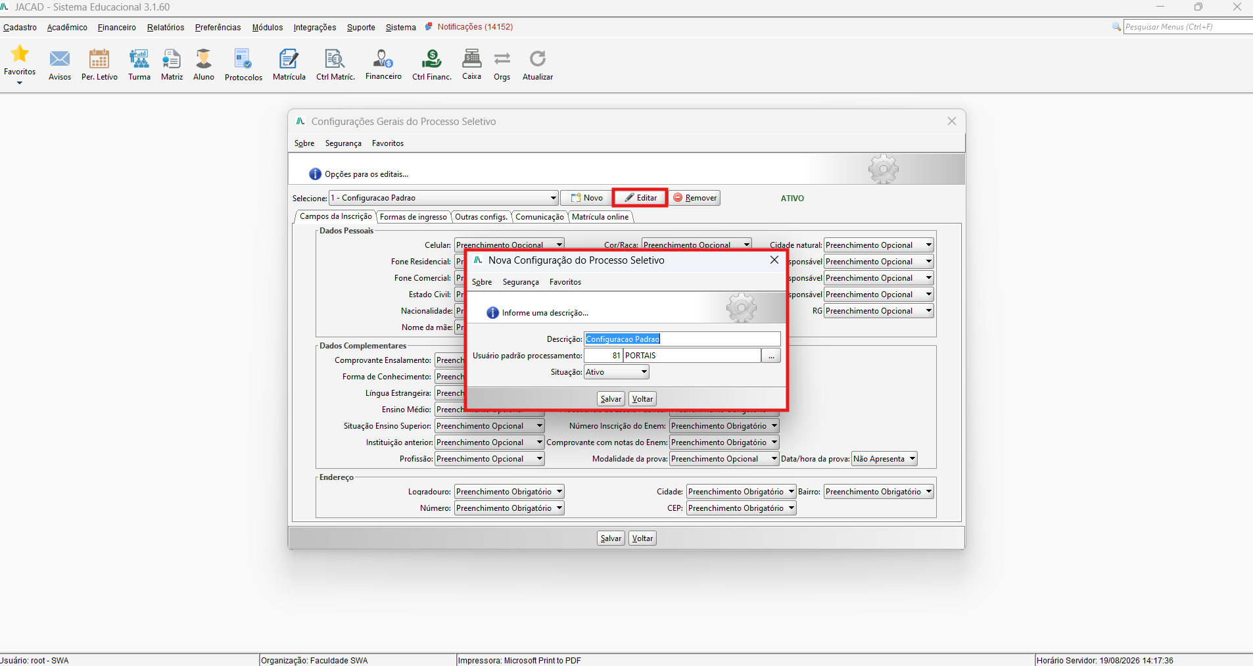Open the Protocolos toolbar icon
The image size is (1253, 666).
(x=243, y=59)
